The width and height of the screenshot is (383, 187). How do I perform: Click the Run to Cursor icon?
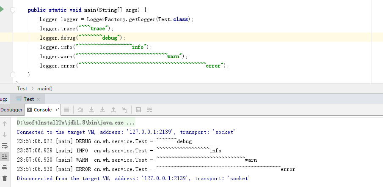coord(124,110)
